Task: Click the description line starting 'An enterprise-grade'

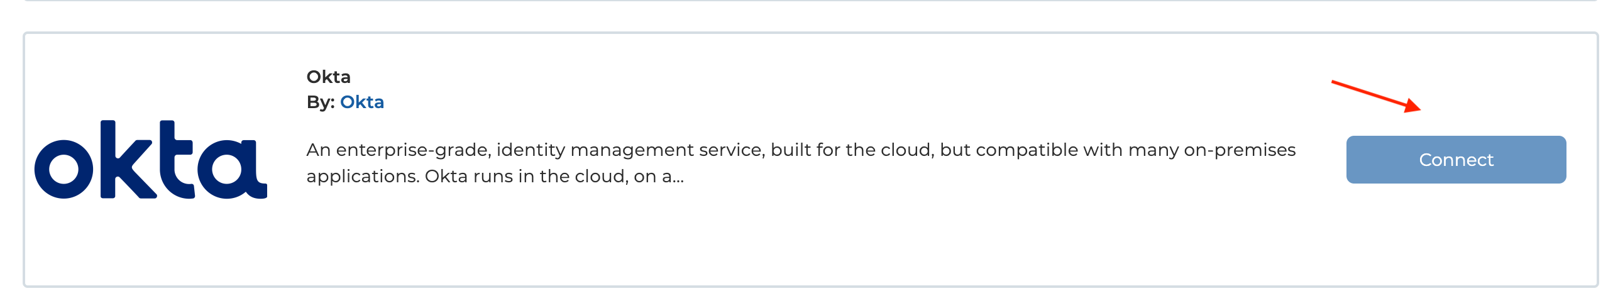Action: point(801,150)
